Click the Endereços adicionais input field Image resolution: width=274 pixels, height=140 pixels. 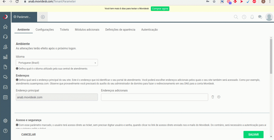154,97
